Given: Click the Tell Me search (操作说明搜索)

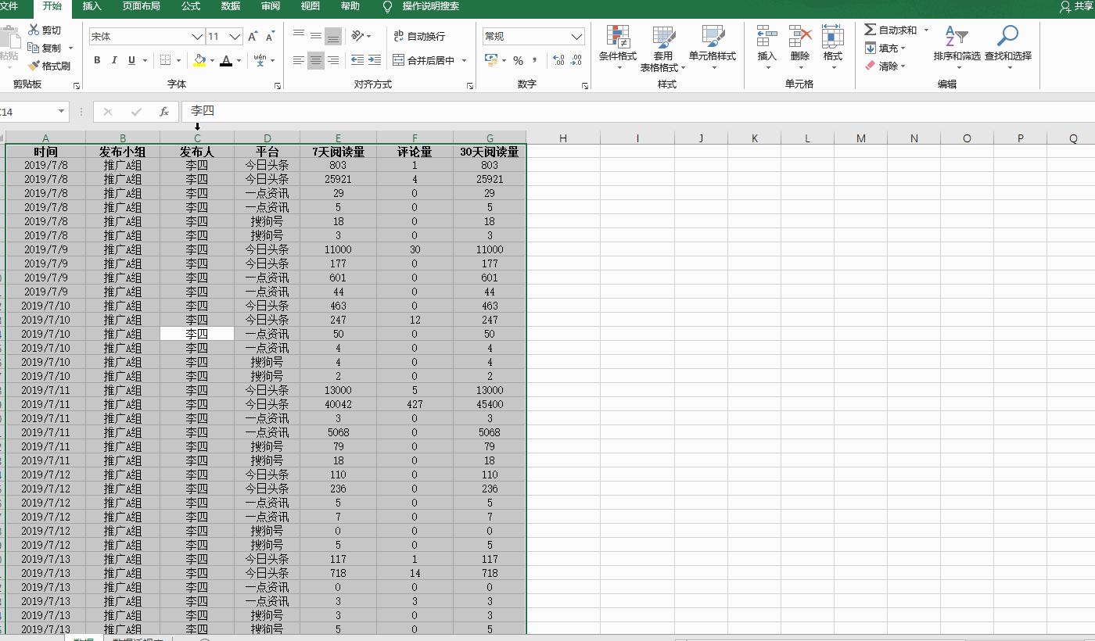Looking at the screenshot, I should tap(422, 6).
